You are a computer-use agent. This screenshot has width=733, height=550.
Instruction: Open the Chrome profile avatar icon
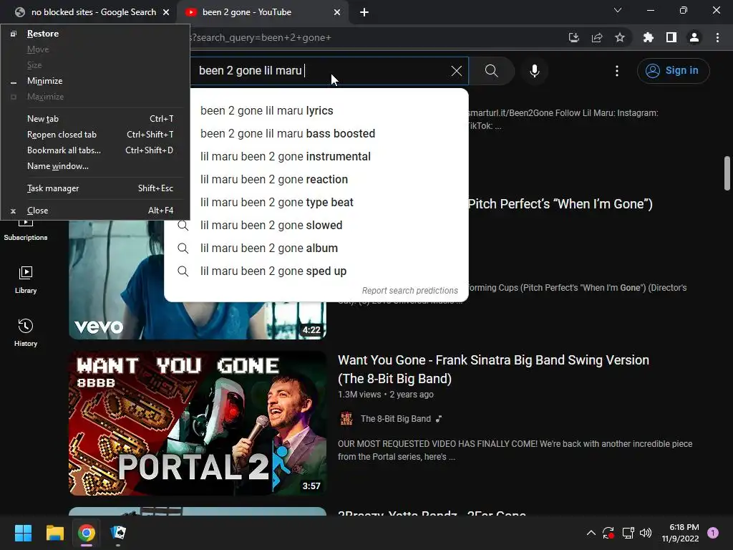694,37
